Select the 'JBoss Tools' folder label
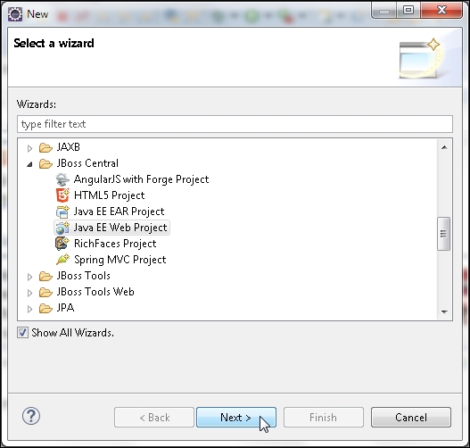The height and width of the screenshot is (448, 470). point(83,276)
